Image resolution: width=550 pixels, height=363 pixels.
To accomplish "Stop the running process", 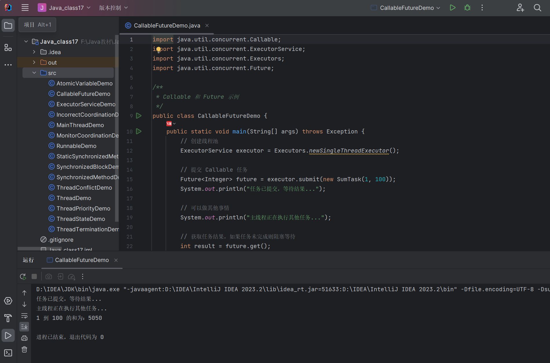I will click(34, 276).
